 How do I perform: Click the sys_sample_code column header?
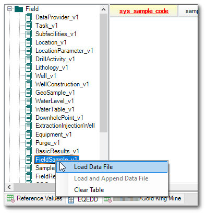[144, 11]
